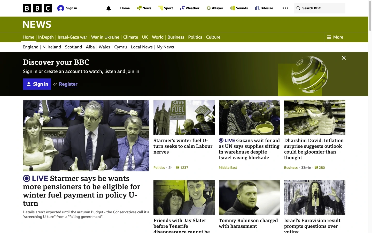
Task: Open Dharshini David inflation article
Action: tap(314, 149)
